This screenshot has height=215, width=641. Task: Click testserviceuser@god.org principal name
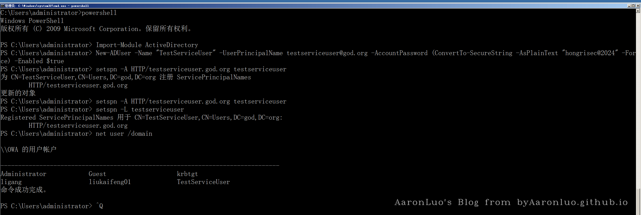pyautogui.click(x=327, y=53)
